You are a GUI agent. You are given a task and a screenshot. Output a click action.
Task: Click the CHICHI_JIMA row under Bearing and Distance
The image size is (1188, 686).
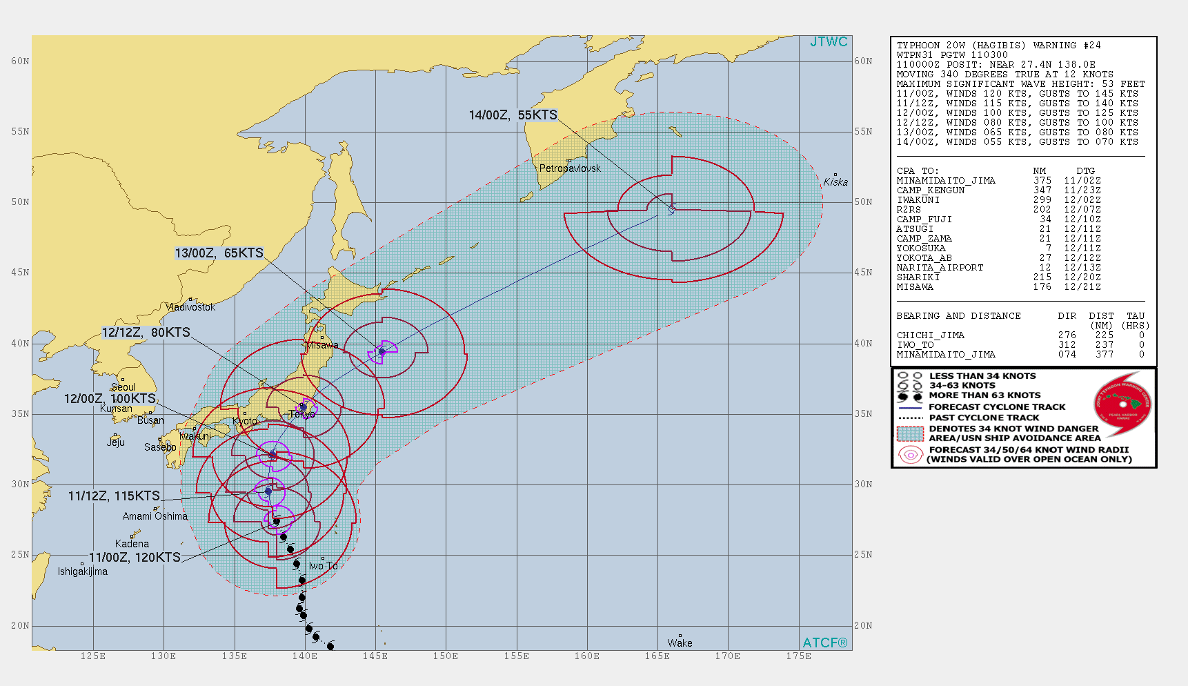(x=1021, y=335)
